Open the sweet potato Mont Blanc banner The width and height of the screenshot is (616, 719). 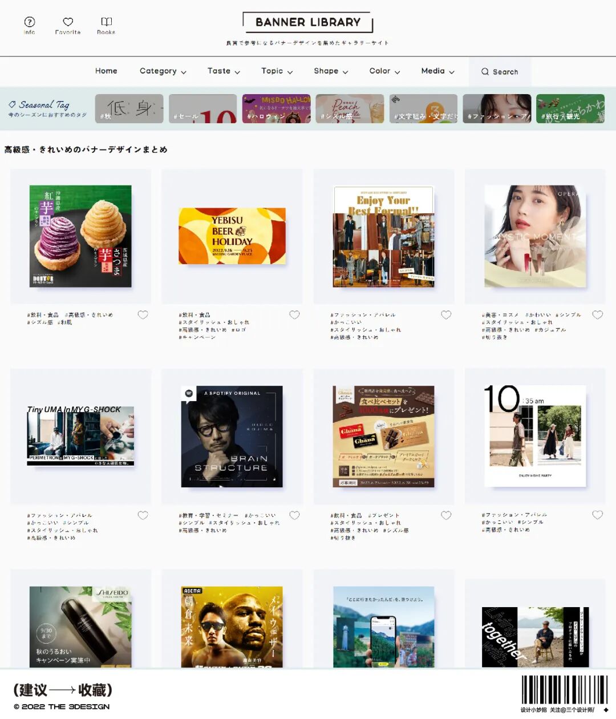click(x=80, y=236)
